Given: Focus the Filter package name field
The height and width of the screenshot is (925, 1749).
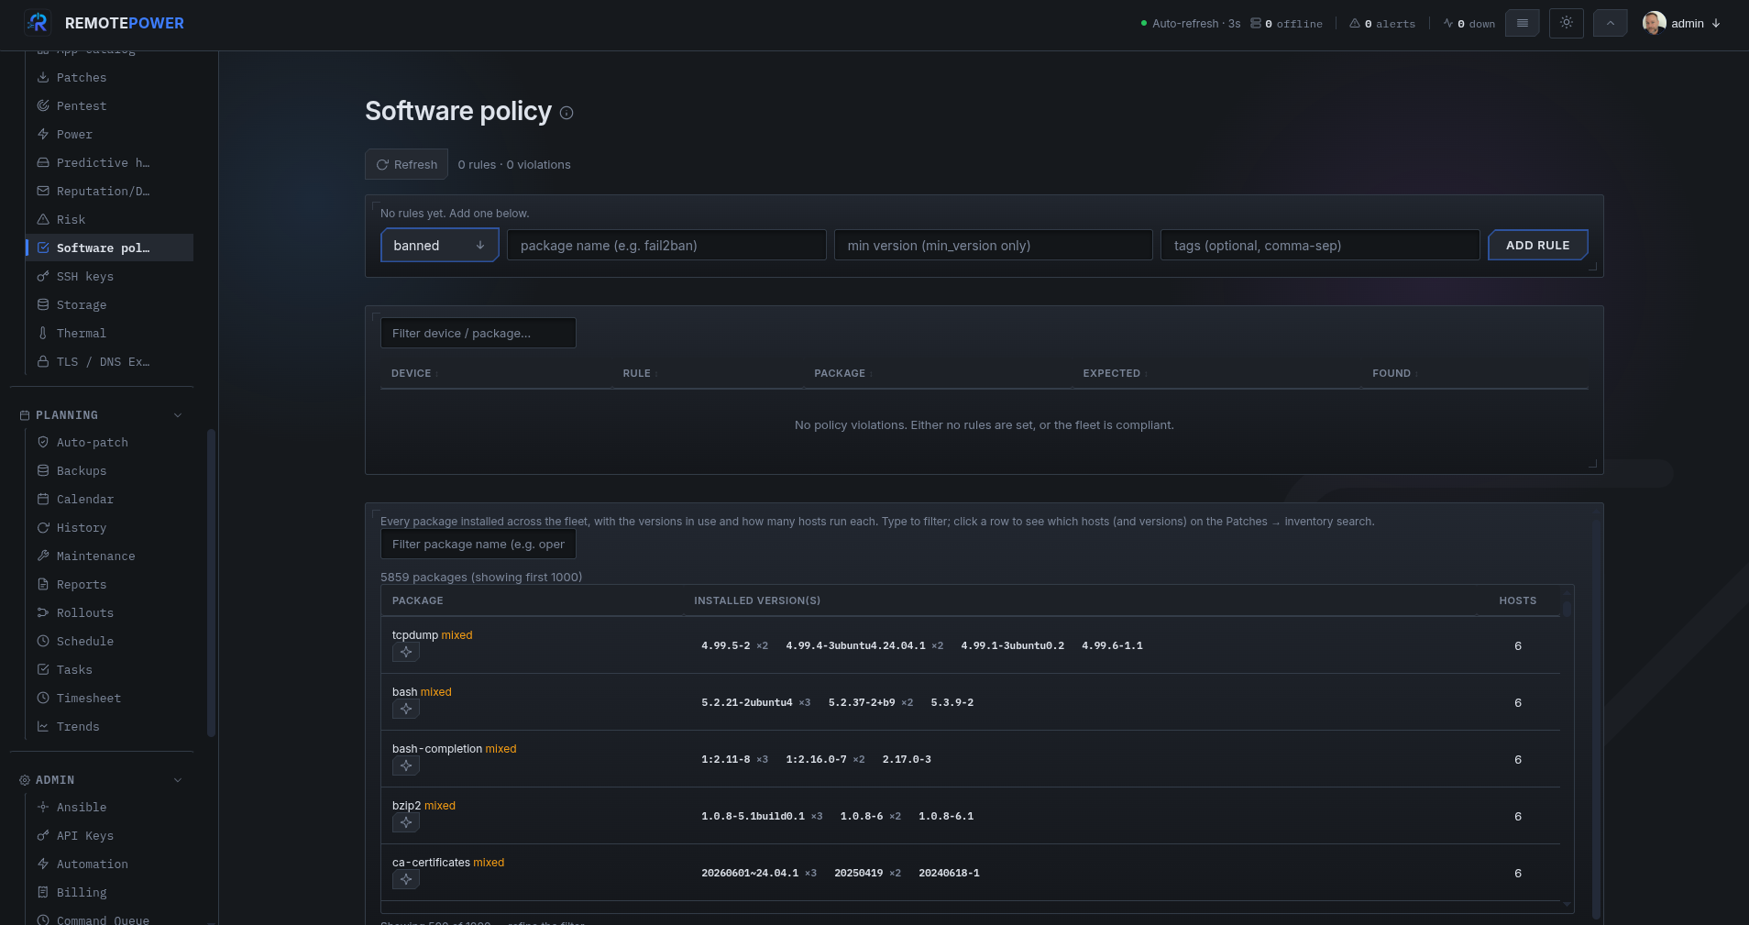Looking at the screenshot, I should pyautogui.click(x=478, y=544).
